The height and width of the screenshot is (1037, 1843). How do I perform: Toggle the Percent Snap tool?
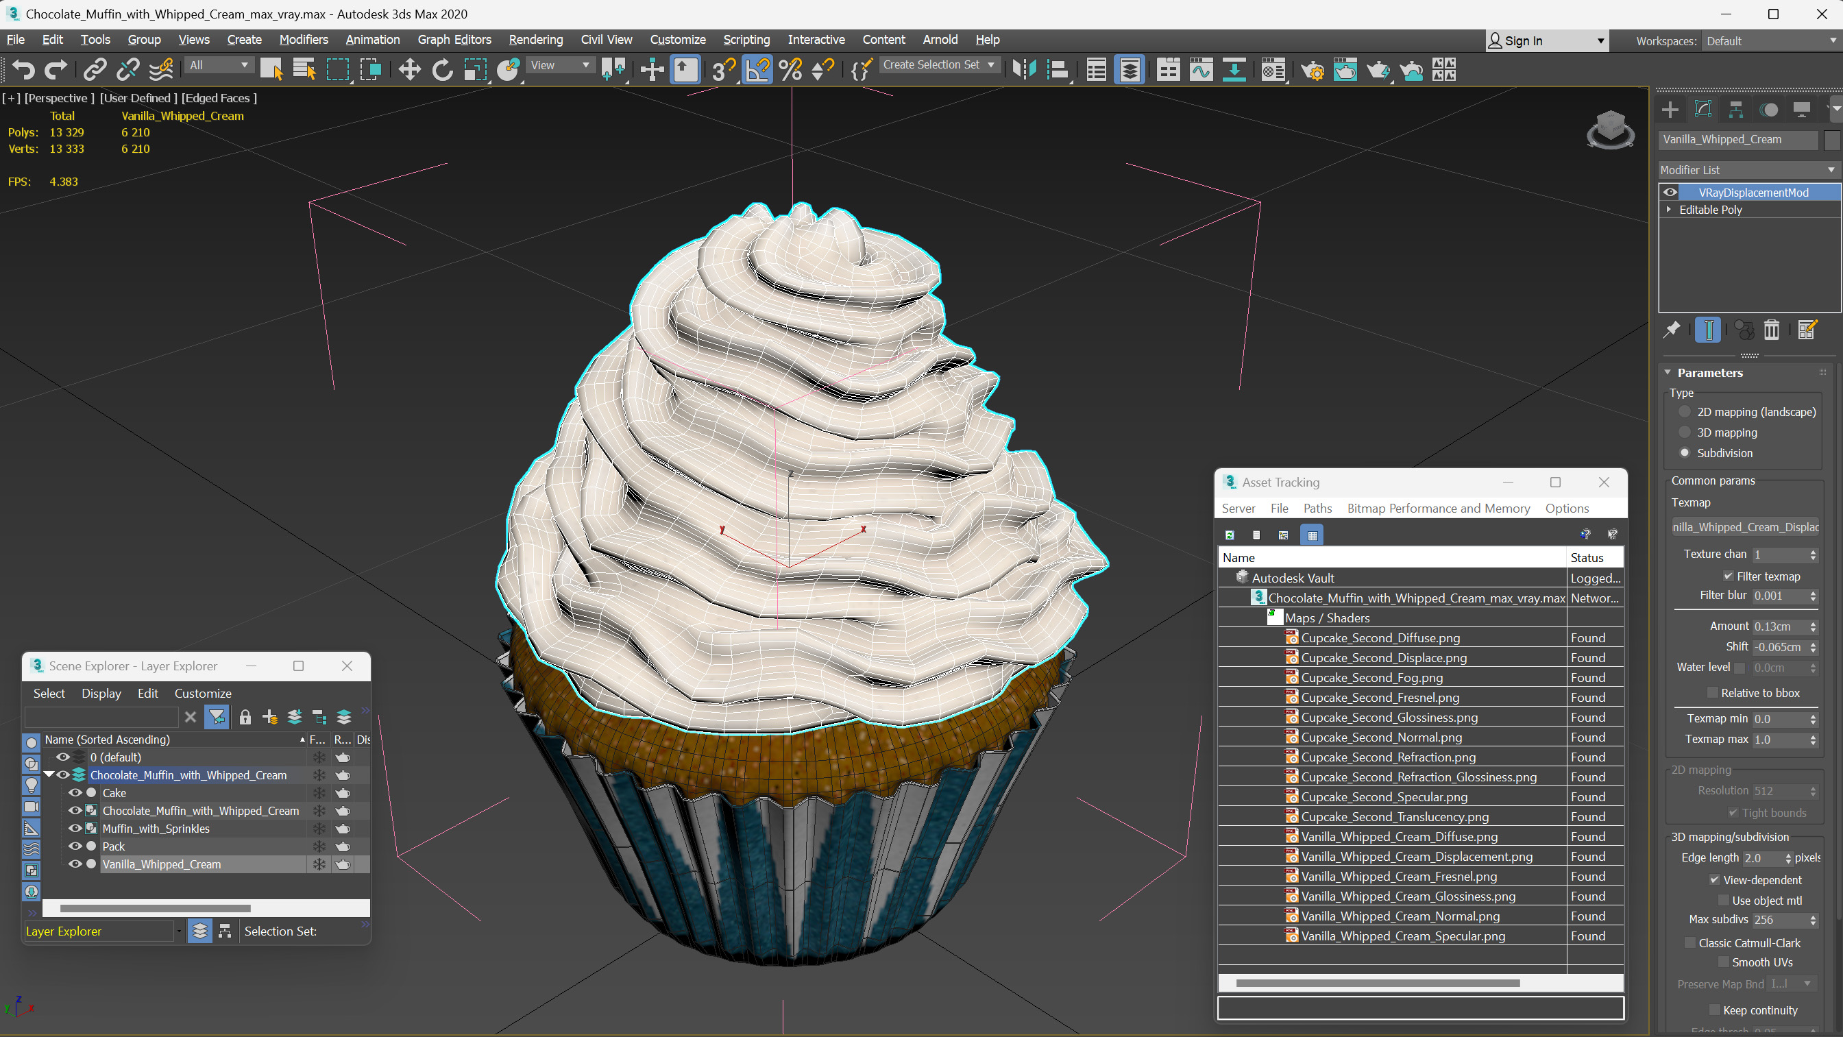tap(790, 69)
